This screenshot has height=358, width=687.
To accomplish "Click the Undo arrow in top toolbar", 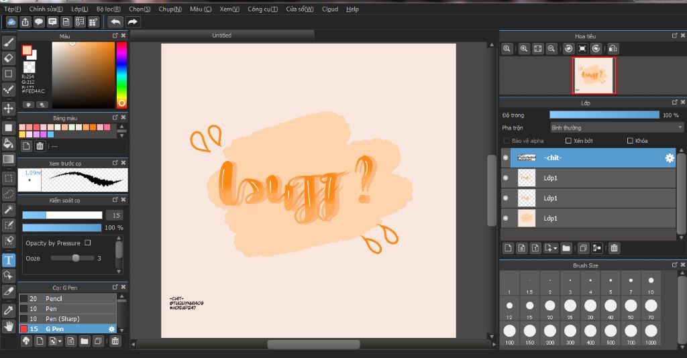I will coord(115,21).
